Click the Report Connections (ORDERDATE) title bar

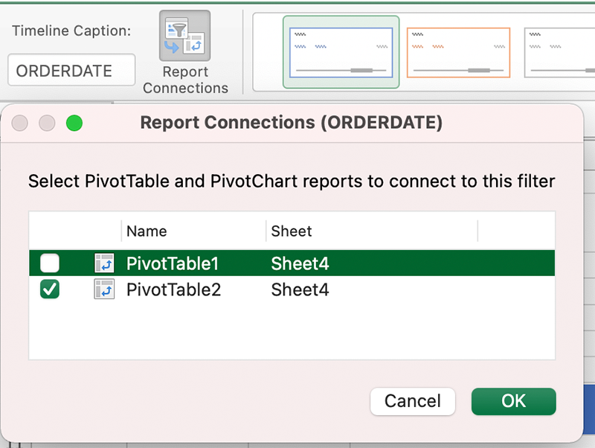click(291, 123)
